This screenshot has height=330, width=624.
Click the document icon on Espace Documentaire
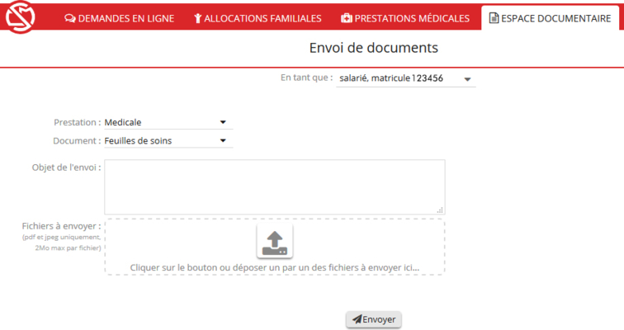pyautogui.click(x=494, y=18)
